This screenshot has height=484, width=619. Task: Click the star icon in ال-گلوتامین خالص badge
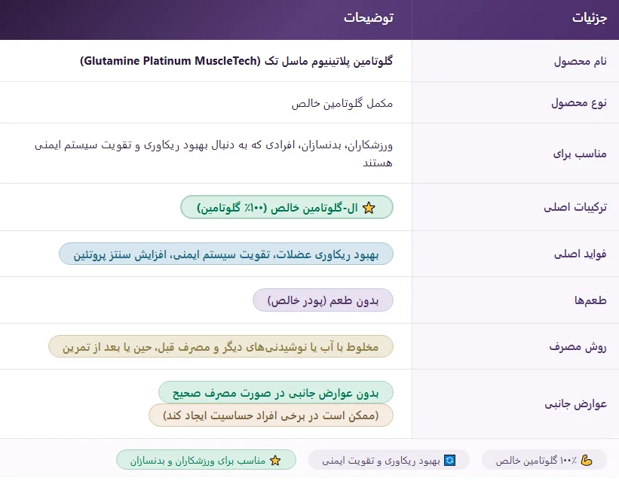tap(369, 208)
